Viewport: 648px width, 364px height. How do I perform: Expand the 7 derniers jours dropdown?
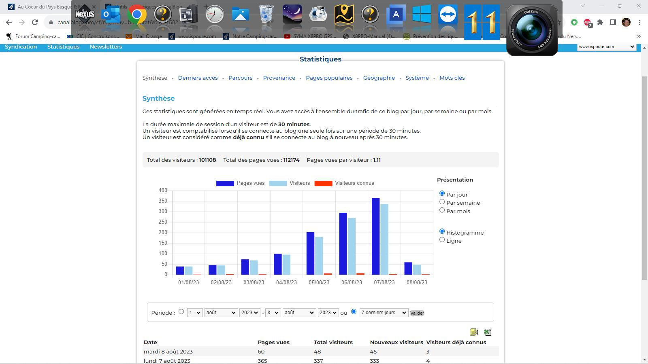(384, 313)
